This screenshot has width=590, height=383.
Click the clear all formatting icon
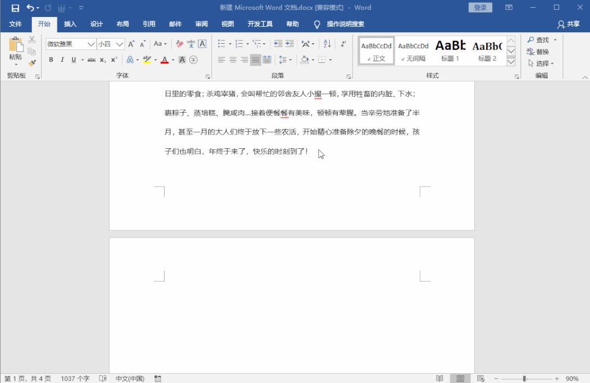tap(179, 44)
